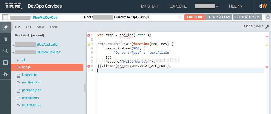Viewport: 271px width, 114px height.
Task: Click the navigator pane splitter handle
Action: pos(85,88)
